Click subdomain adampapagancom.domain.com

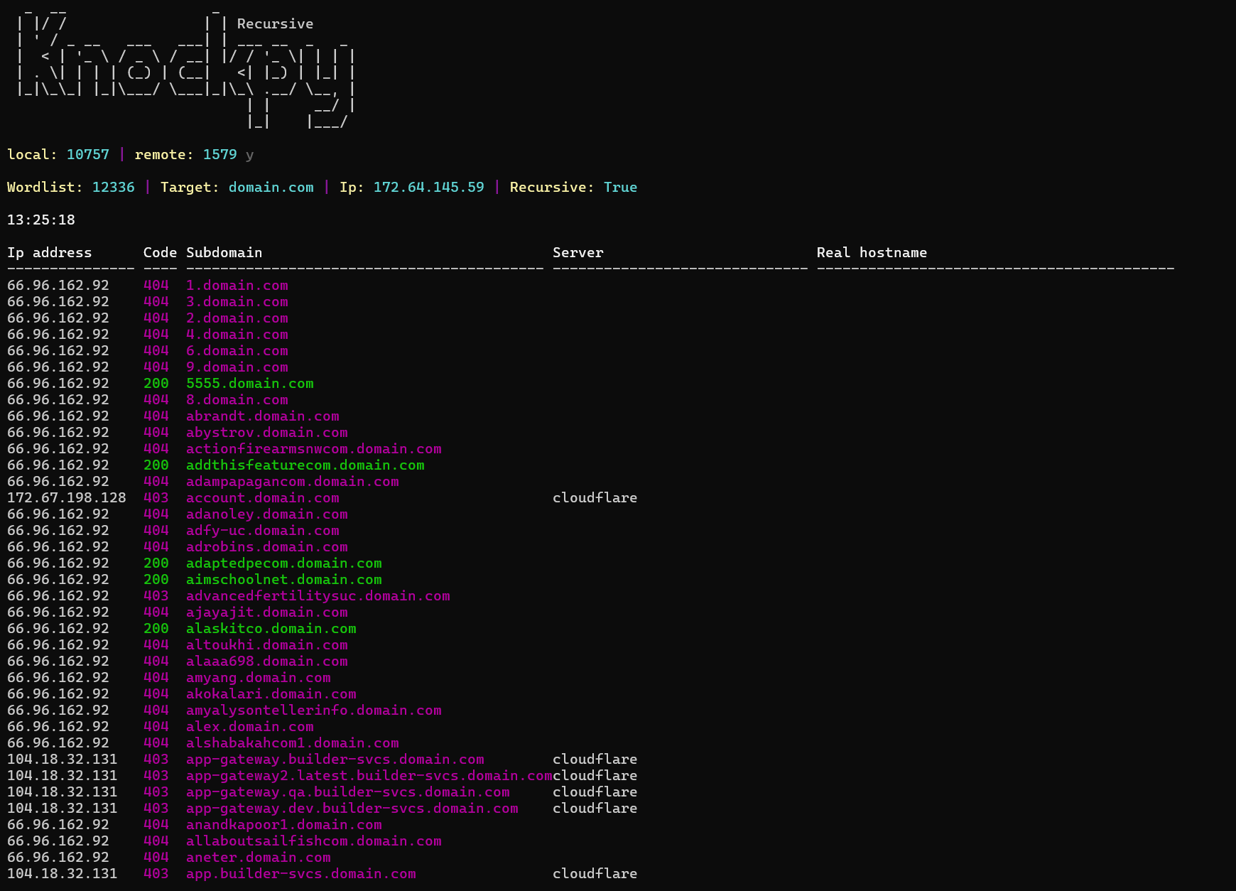[x=293, y=481]
